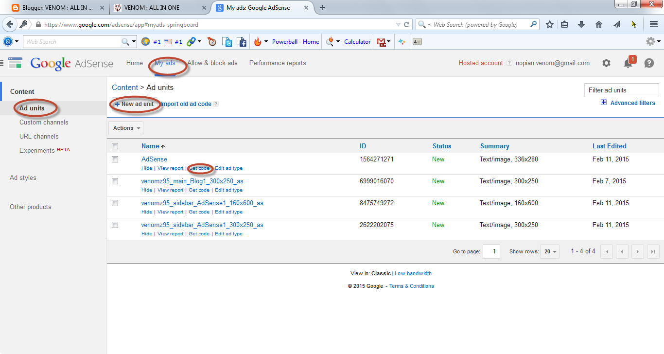Screen dimensions: 664x354
Task: Open the Gmail toolbar dropdown arrow
Action: (x=388, y=42)
